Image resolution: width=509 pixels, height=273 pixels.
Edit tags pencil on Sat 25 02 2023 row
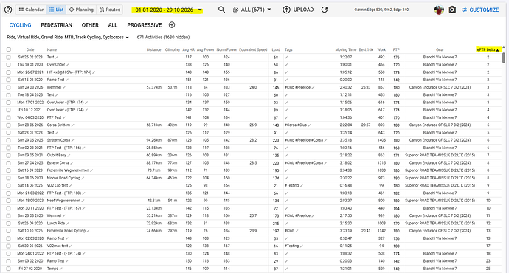286,57
